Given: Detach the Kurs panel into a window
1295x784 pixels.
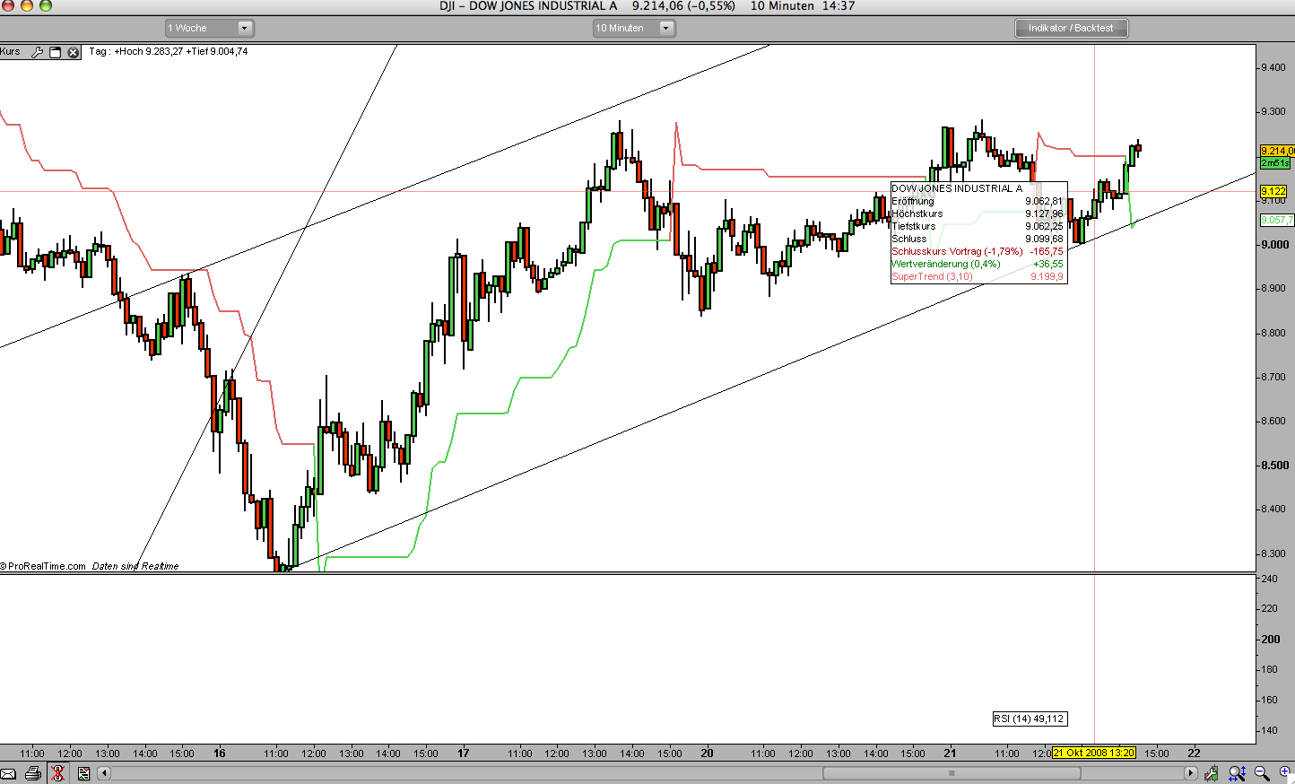Looking at the screenshot, I should point(55,52).
